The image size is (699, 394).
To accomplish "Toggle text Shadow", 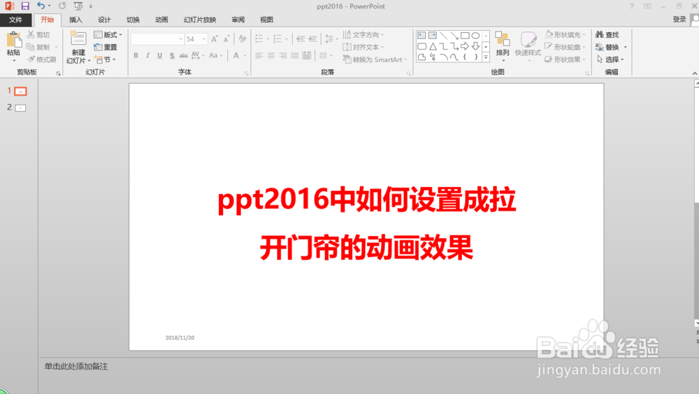I will pos(172,56).
